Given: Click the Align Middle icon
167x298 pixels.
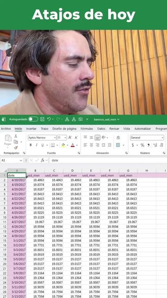Looking at the screenshot, I should tap(91, 137).
